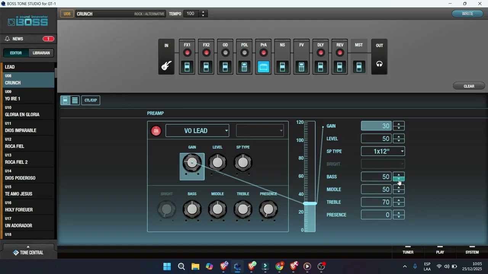Image resolution: width=488 pixels, height=274 pixels.
Task: Select the PrA preamp amp icon
Action: point(263,67)
